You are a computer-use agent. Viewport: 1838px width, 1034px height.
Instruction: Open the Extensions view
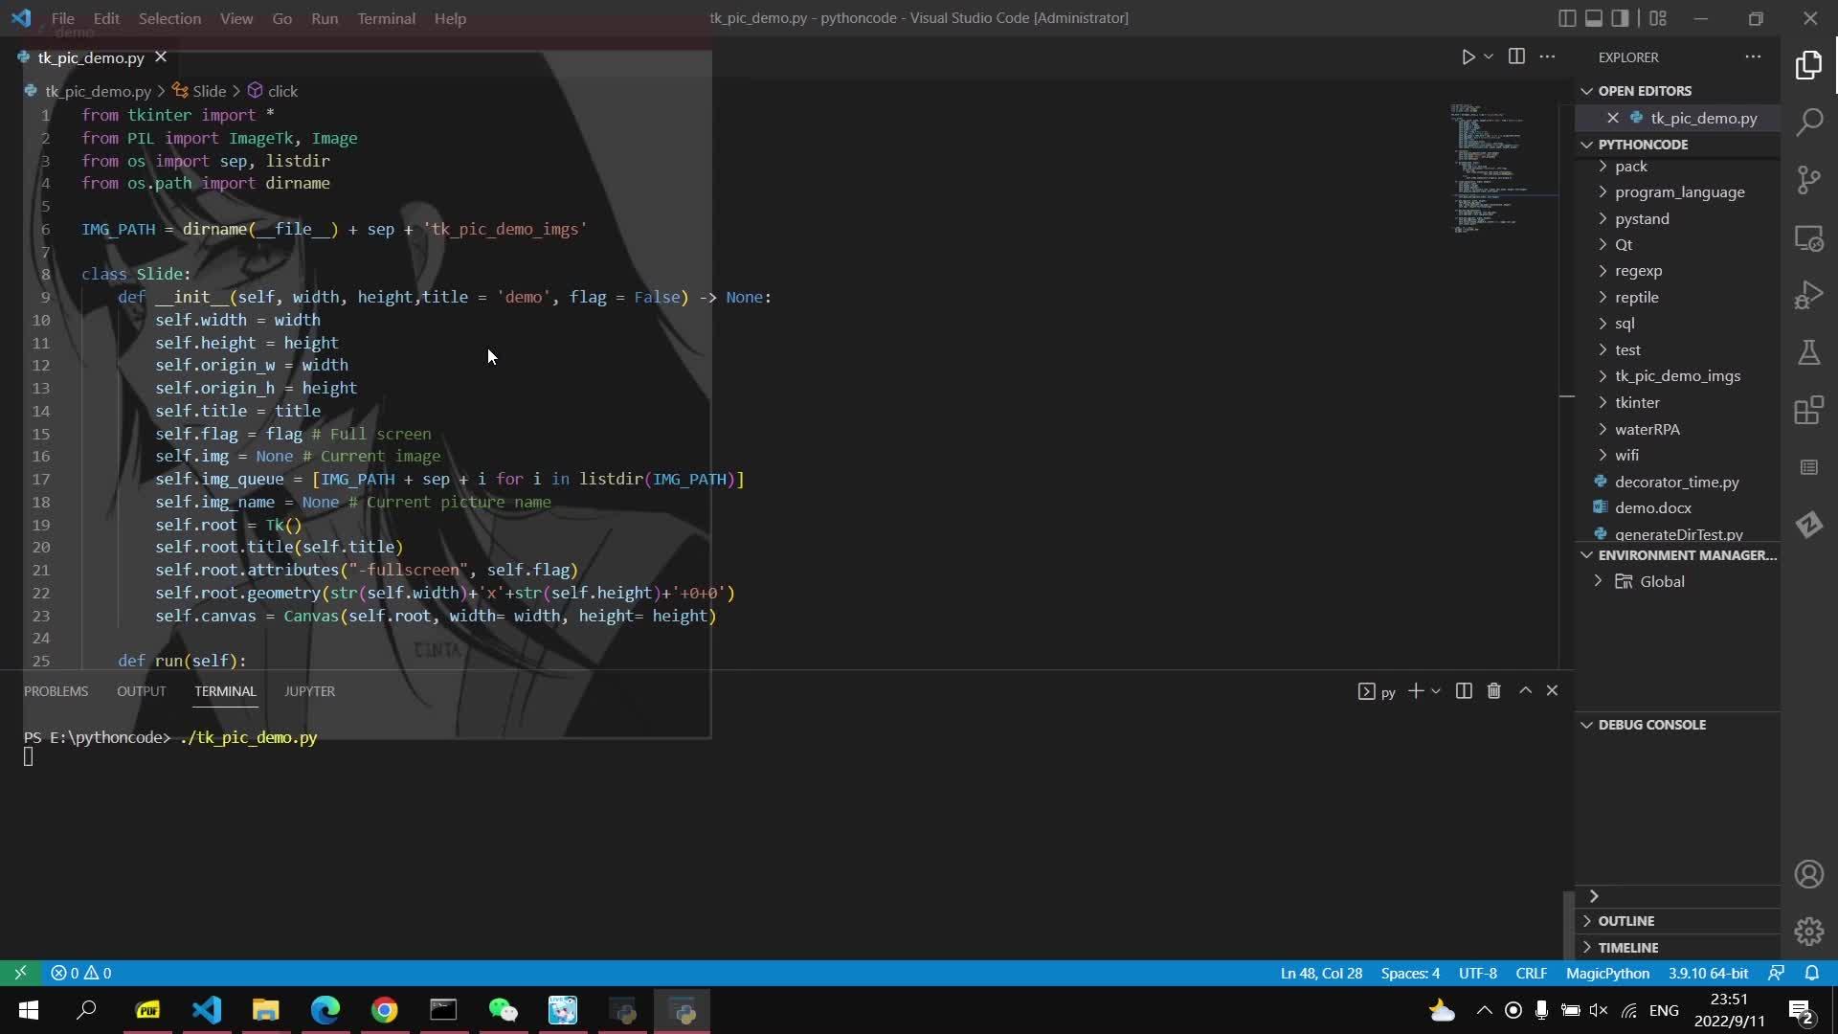1808,410
